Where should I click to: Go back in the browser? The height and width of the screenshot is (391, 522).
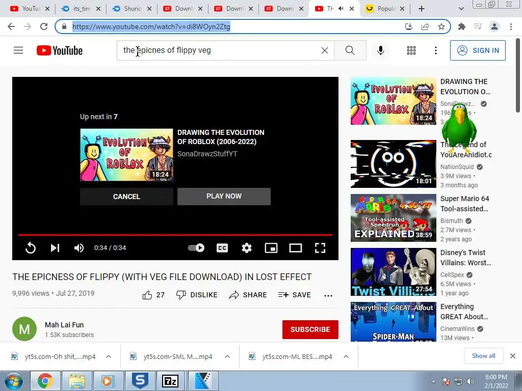point(11,26)
